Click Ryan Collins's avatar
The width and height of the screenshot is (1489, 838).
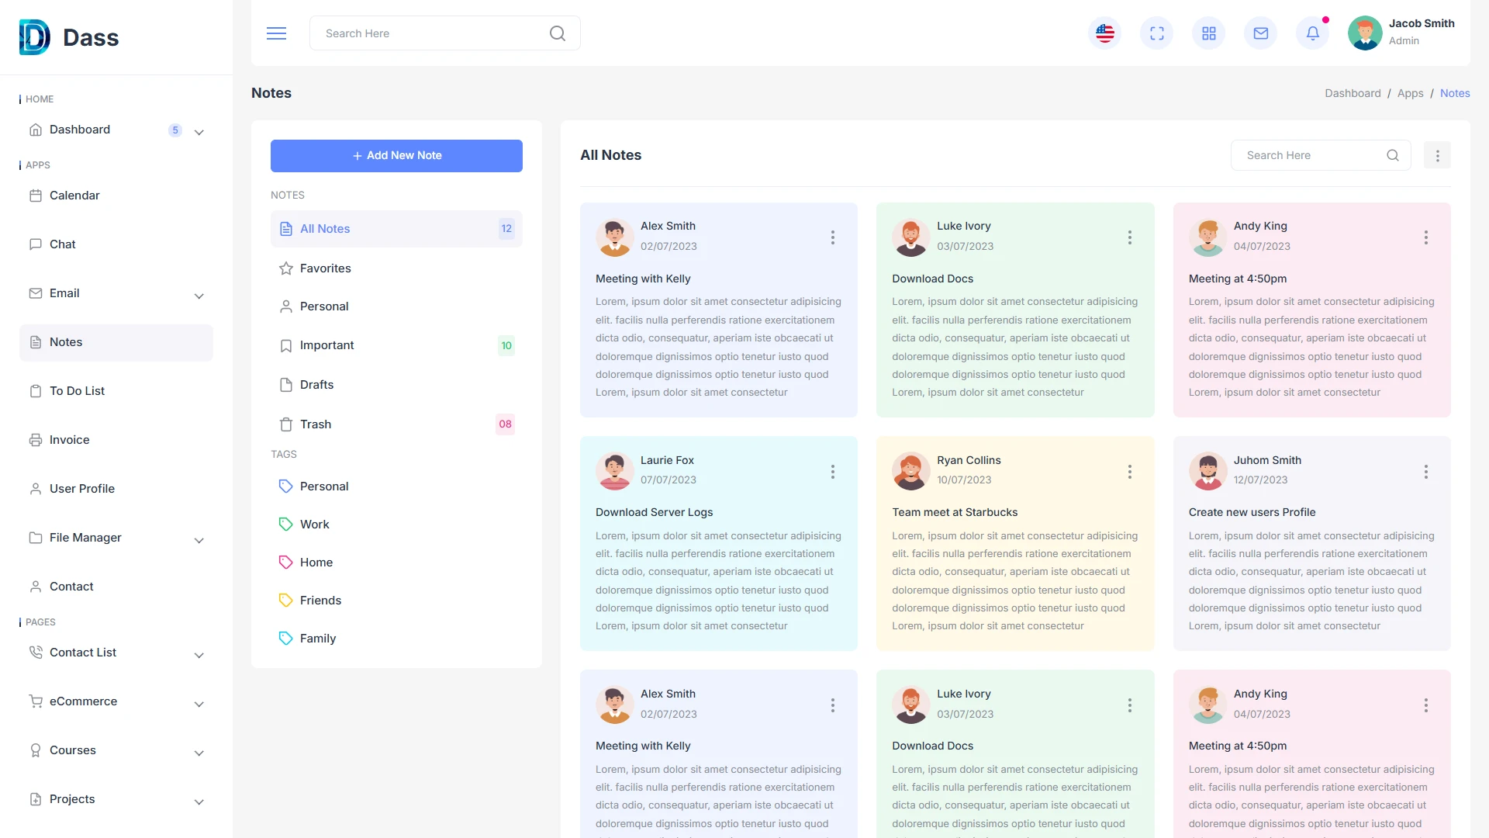(x=911, y=471)
